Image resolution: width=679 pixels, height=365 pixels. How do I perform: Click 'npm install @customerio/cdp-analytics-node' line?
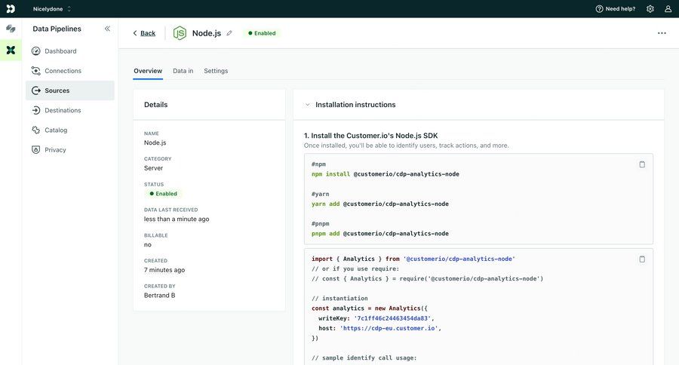point(385,174)
